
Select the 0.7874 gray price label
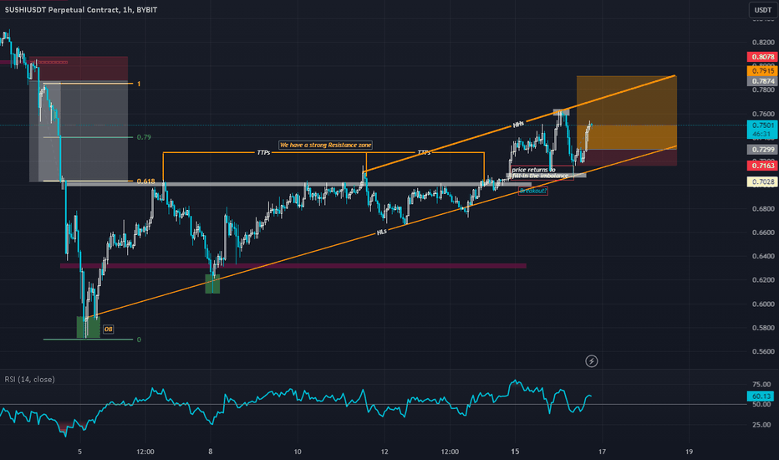coord(762,81)
